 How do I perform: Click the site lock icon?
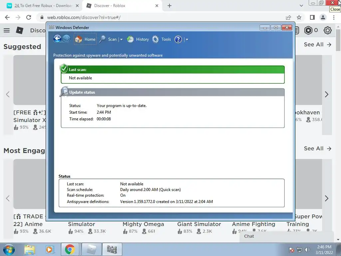pyautogui.click(x=42, y=17)
